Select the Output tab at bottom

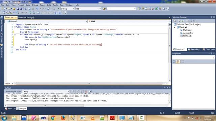coord(22,109)
